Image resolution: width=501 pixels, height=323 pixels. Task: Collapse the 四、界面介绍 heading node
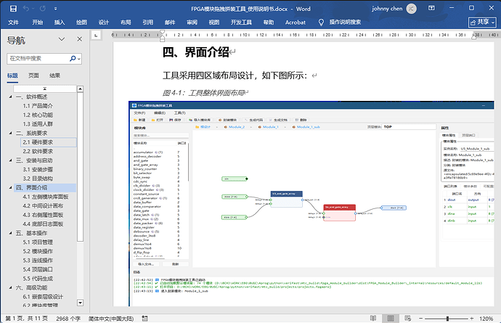pyautogui.click(x=11, y=187)
